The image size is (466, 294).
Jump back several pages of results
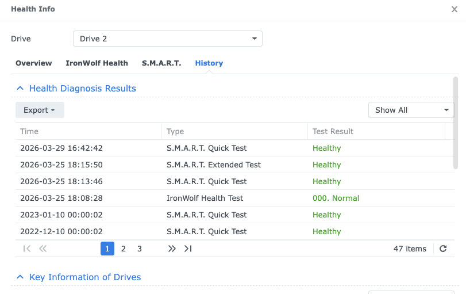coord(43,249)
